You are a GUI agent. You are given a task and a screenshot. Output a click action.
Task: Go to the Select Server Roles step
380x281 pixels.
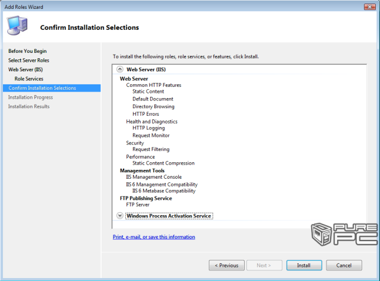click(28, 61)
